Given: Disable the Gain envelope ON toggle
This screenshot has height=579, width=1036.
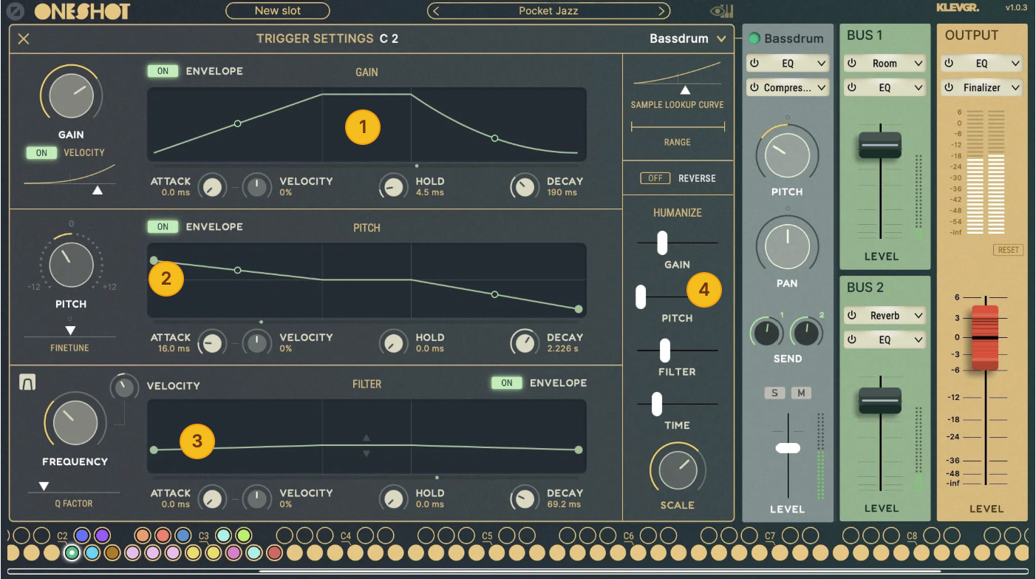Looking at the screenshot, I should [163, 72].
